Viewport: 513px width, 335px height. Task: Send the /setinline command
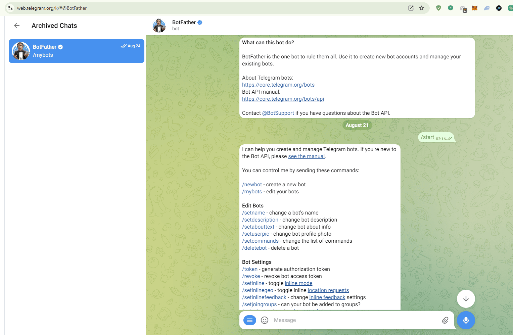point(253,283)
